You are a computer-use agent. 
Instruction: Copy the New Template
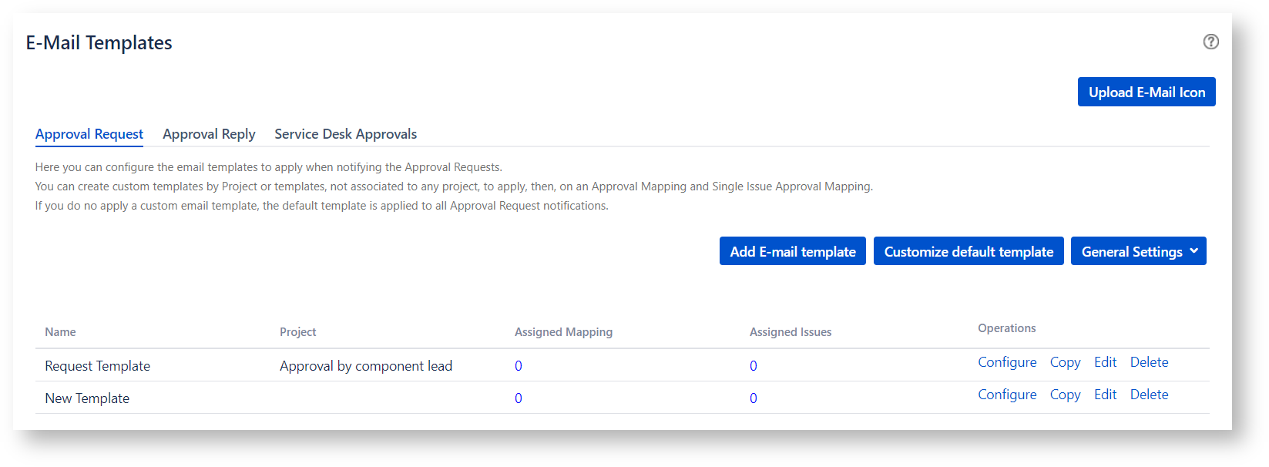[1065, 395]
